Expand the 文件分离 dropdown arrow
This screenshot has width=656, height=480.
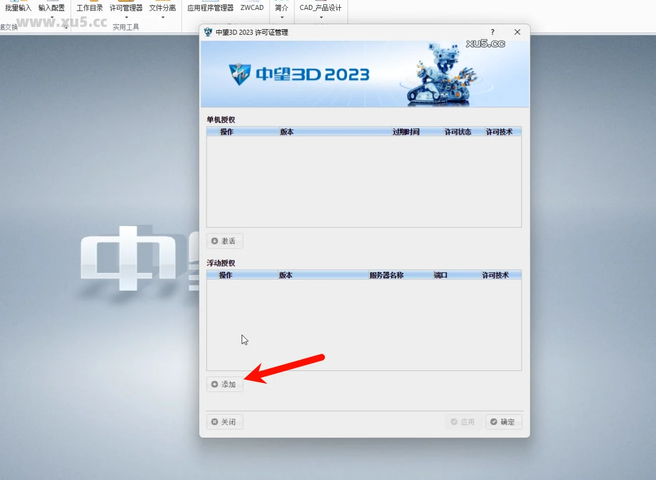(x=163, y=18)
